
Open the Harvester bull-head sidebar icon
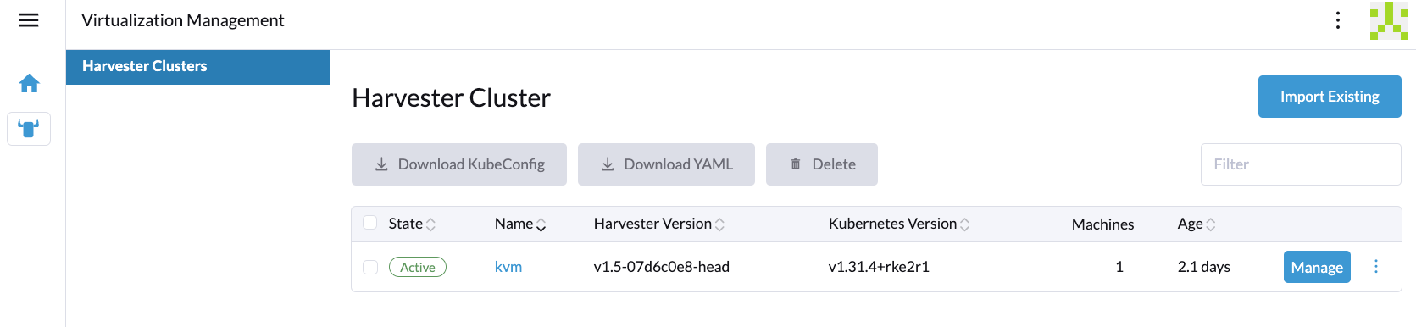pos(29,129)
